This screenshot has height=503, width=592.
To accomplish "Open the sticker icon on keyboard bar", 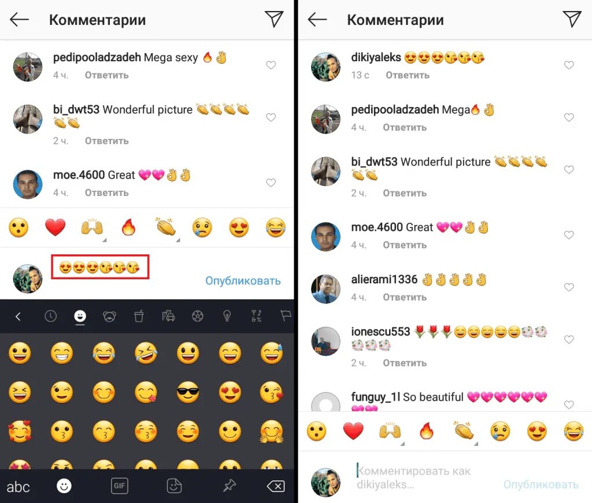I will coord(174,486).
